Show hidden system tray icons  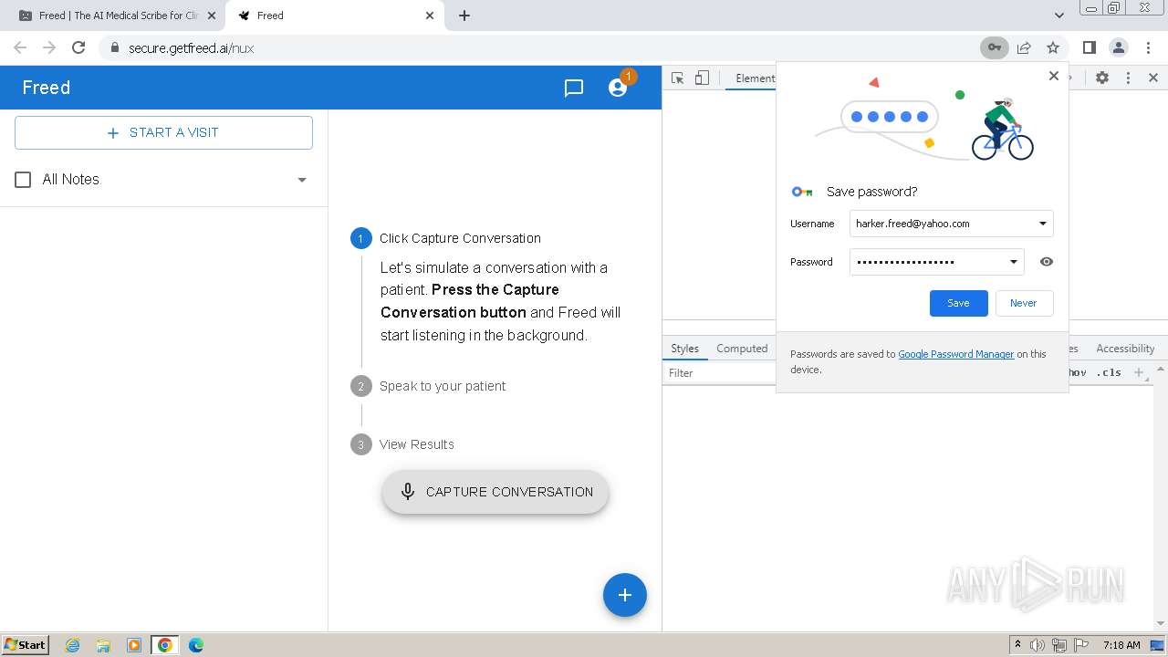(1017, 645)
